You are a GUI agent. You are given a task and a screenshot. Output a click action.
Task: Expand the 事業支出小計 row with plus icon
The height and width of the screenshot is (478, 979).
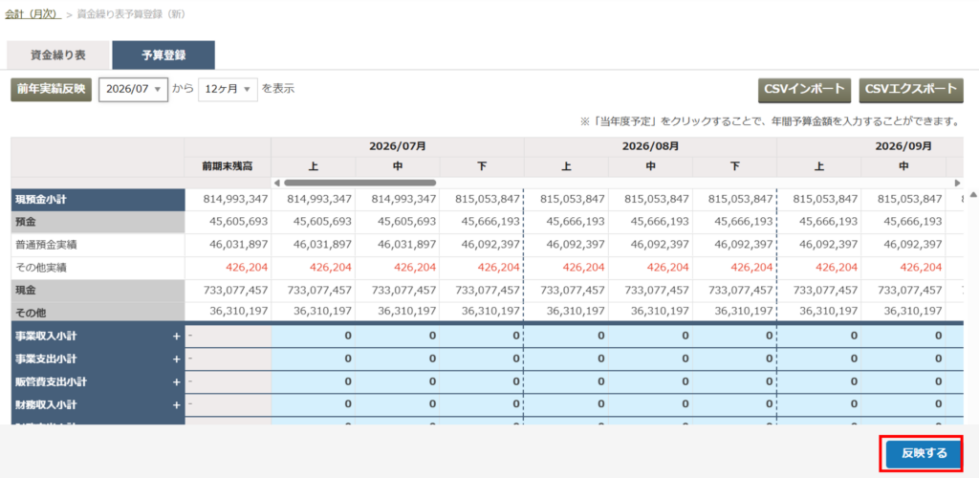177,359
